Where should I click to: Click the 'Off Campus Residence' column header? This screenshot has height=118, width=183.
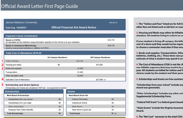click(x=100, y=57)
